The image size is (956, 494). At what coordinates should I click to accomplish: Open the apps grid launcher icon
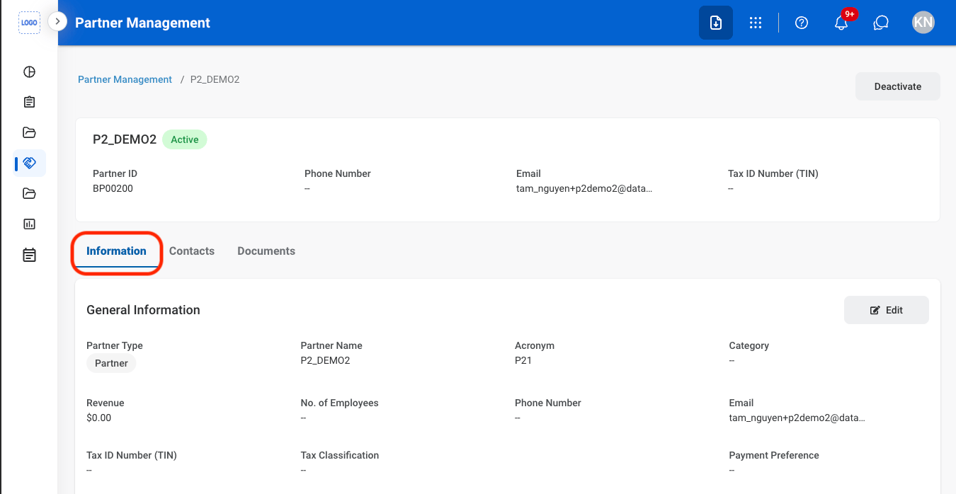(x=756, y=23)
